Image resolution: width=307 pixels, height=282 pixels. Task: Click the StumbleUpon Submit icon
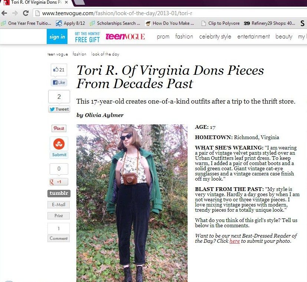[59, 144]
